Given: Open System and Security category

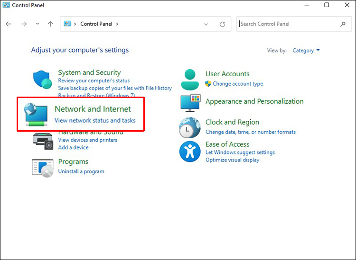Looking at the screenshot, I should [x=89, y=72].
